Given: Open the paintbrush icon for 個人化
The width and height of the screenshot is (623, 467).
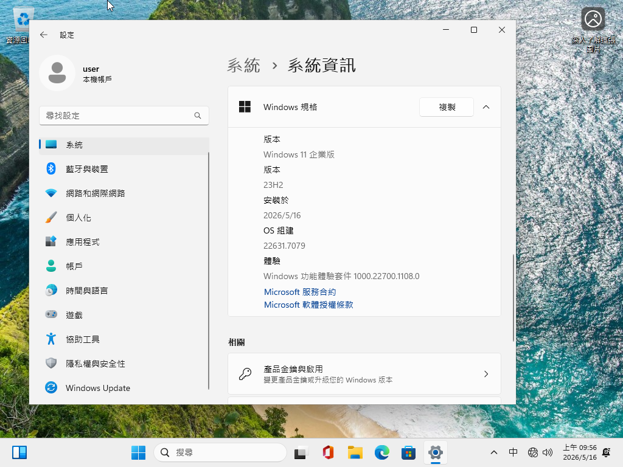Looking at the screenshot, I should (51, 218).
